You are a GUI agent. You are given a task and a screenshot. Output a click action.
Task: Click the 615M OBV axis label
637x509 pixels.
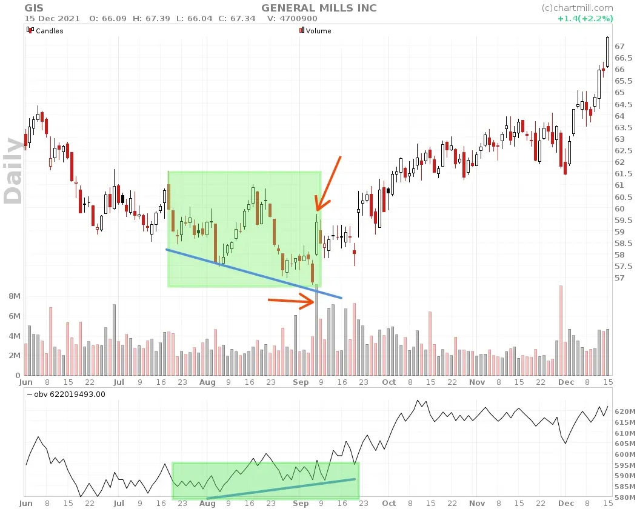point(625,422)
